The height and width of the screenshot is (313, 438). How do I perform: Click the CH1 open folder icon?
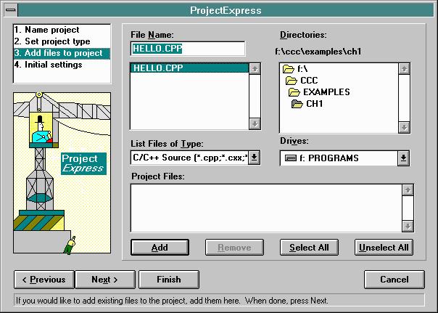click(x=297, y=104)
